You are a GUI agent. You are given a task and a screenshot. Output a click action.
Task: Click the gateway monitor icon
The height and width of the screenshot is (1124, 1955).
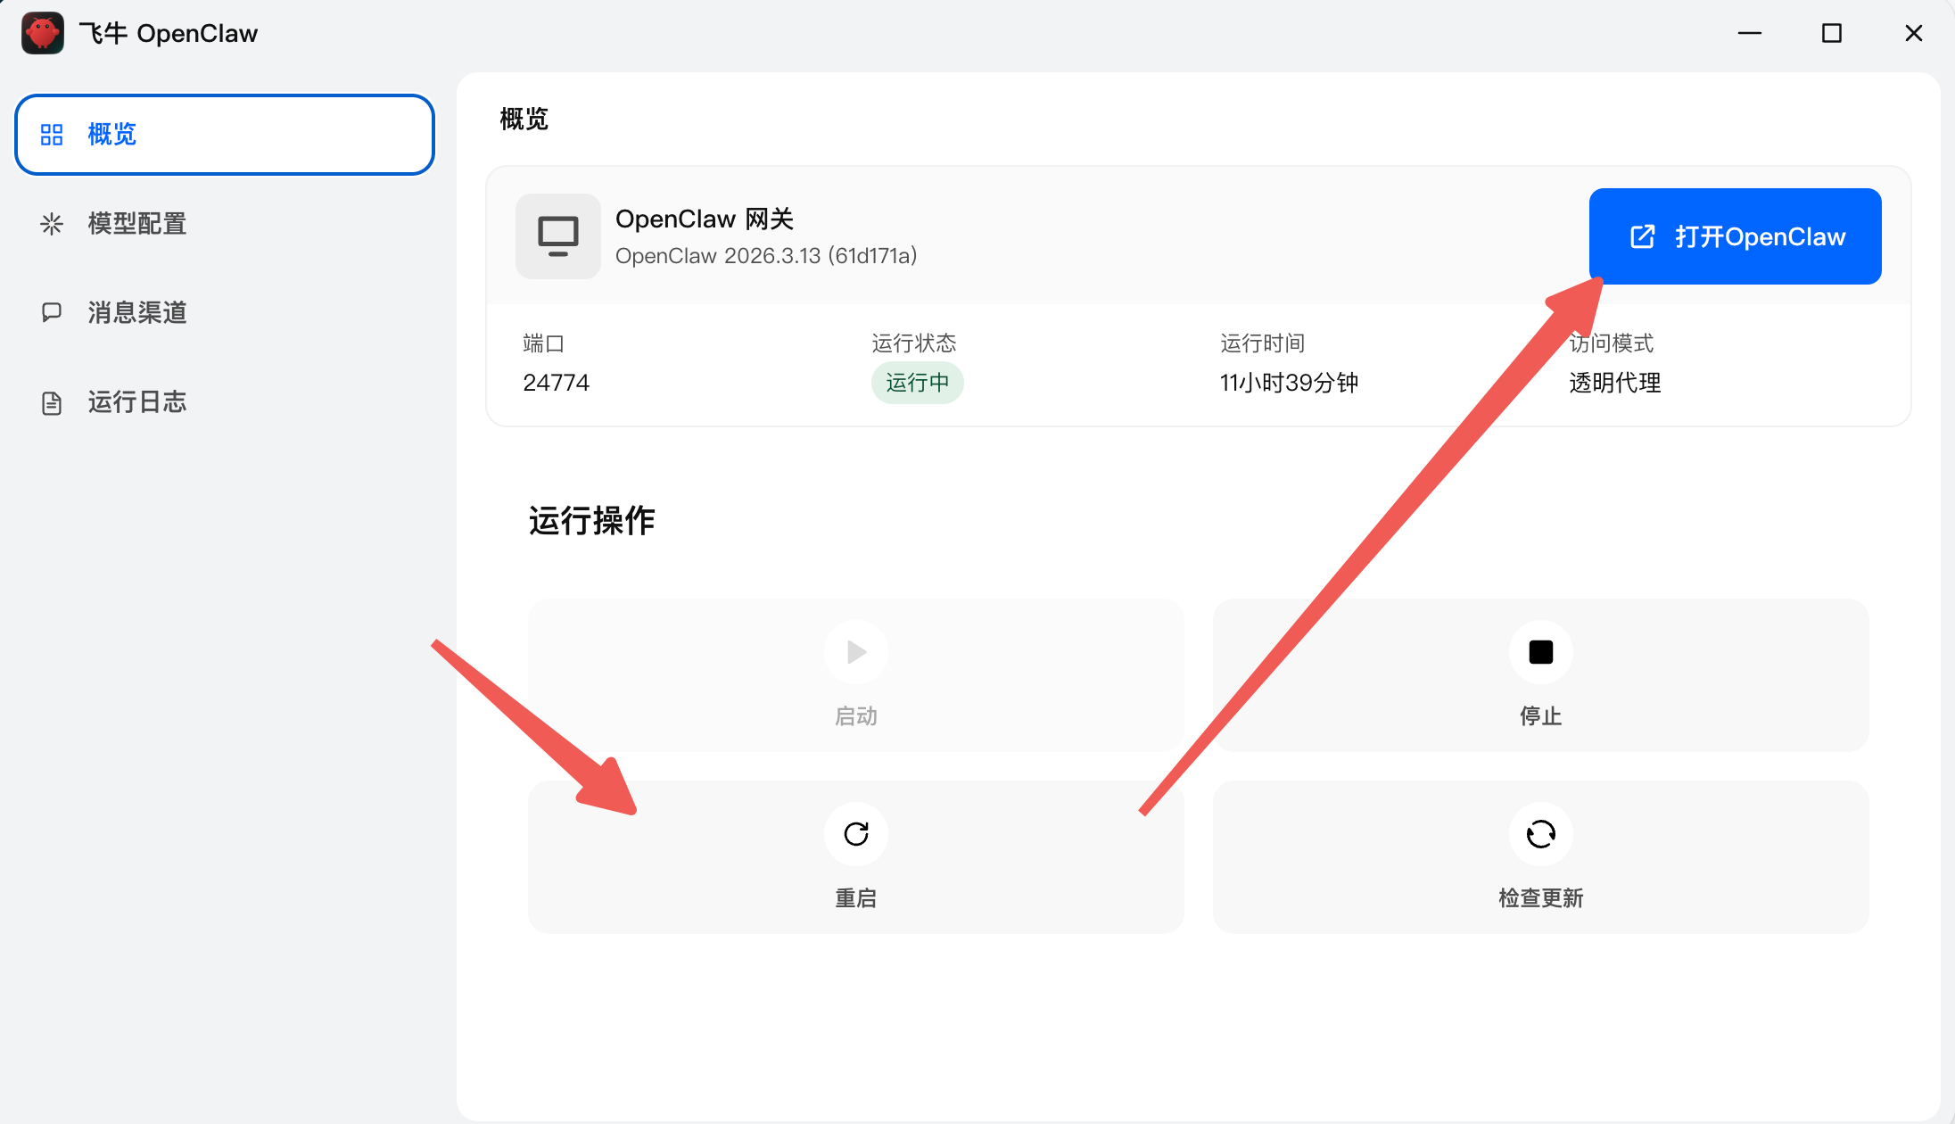click(x=557, y=236)
